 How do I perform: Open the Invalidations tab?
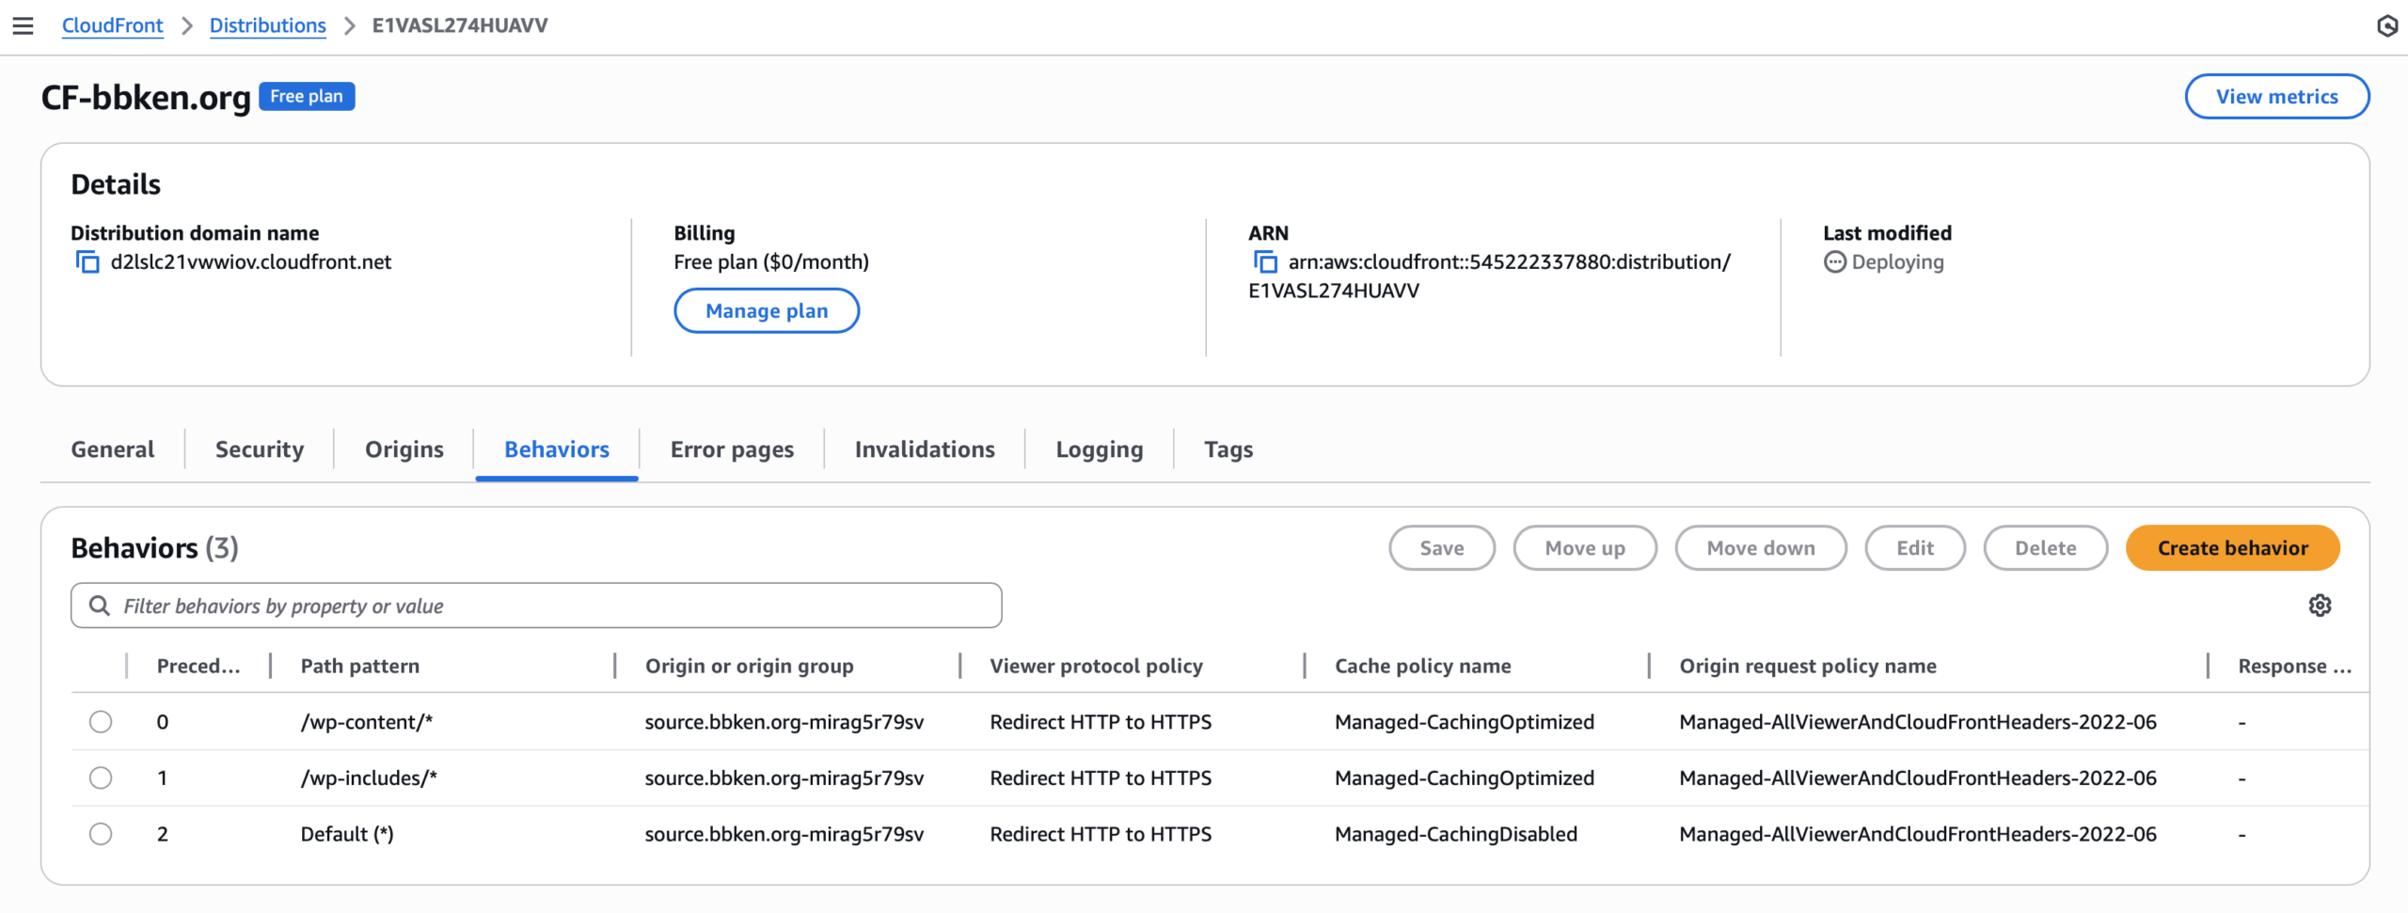click(924, 449)
